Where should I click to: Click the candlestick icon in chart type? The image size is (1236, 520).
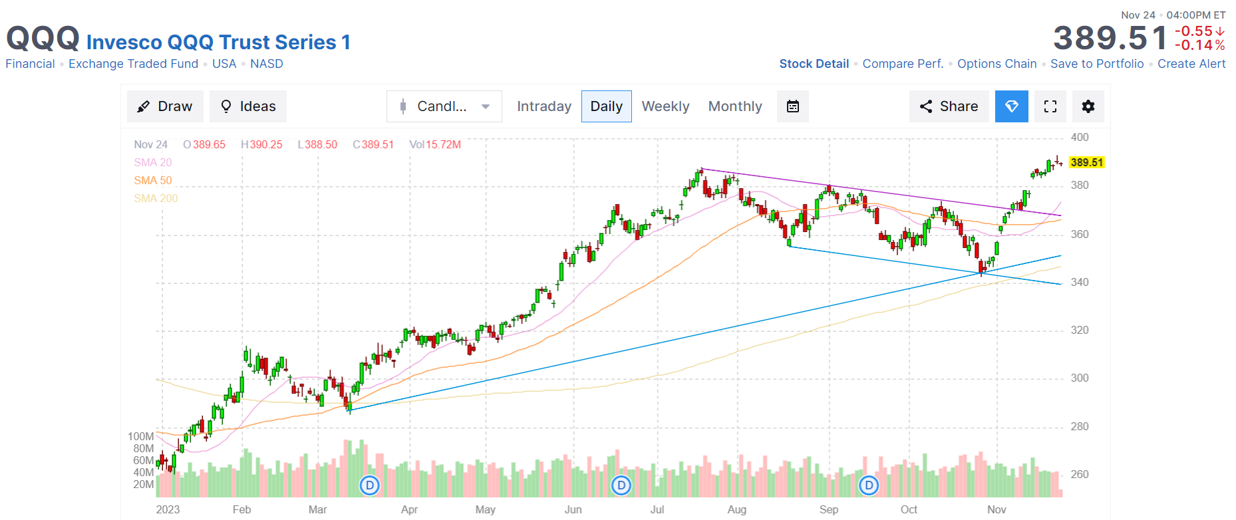click(403, 106)
